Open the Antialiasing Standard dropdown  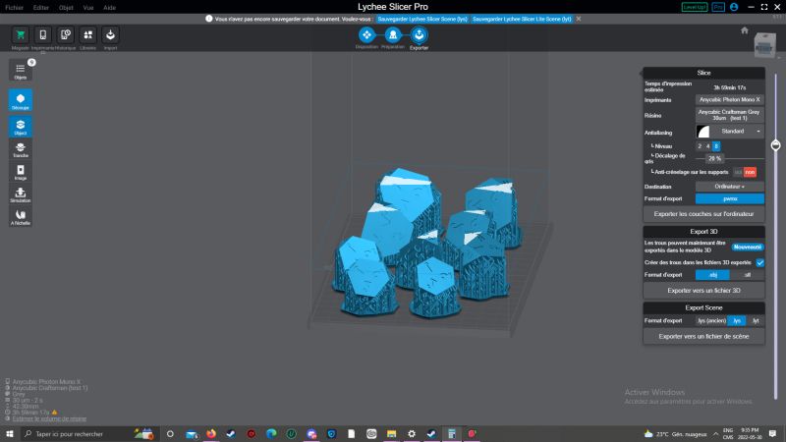738,132
